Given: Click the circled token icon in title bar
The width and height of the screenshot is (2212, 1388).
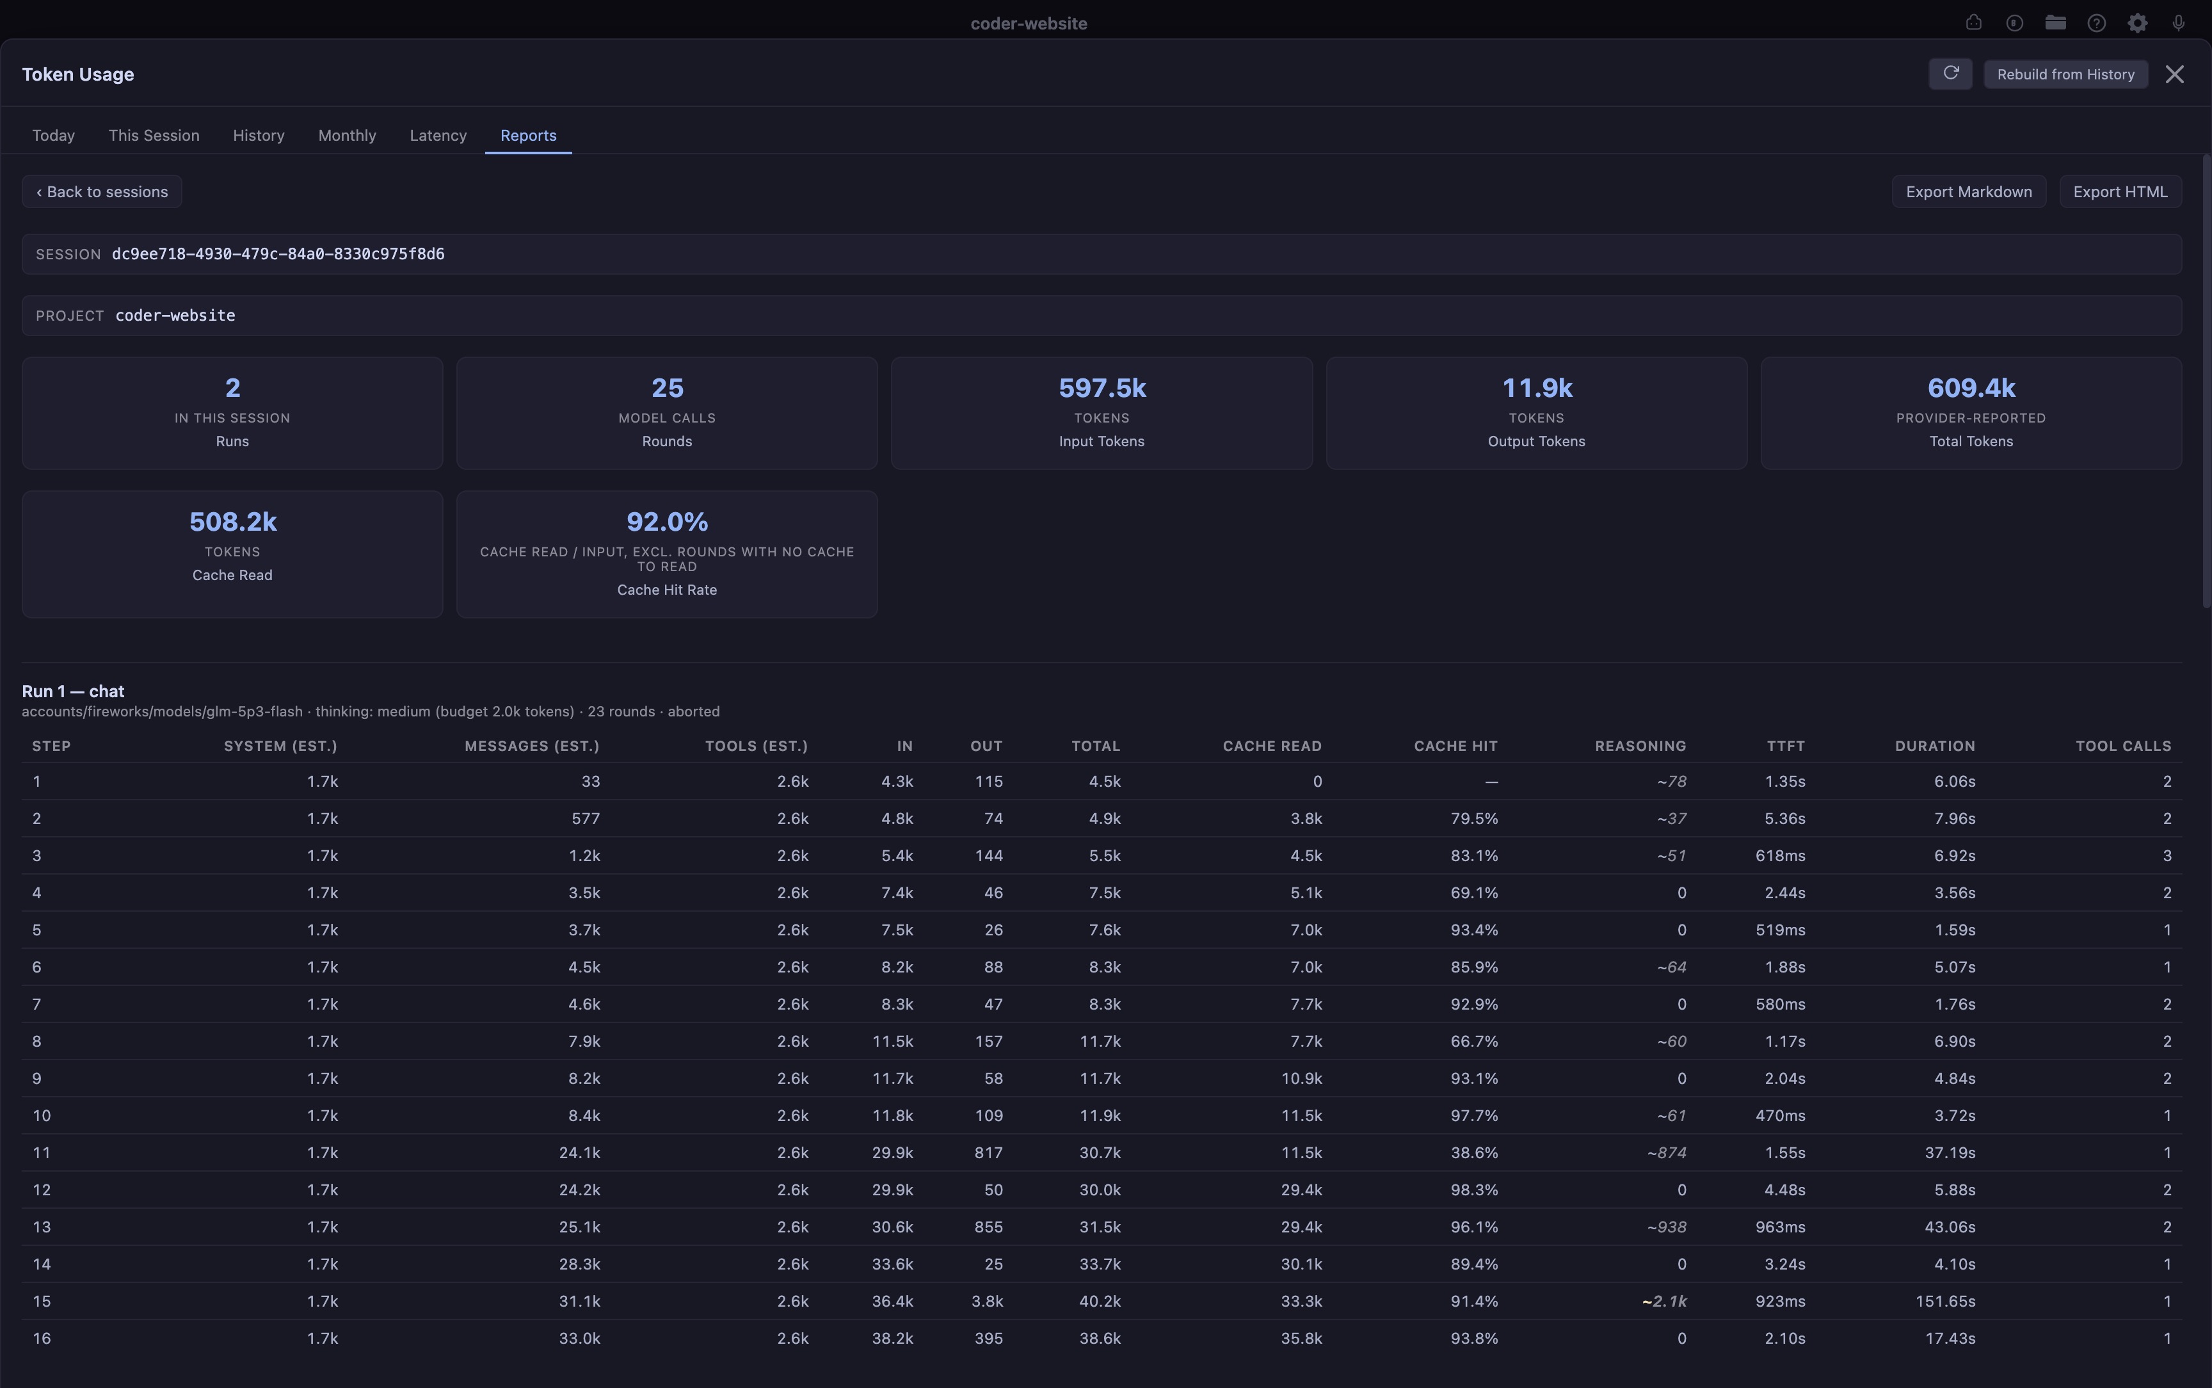Looking at the screenshot, I should click(2015, 23).
